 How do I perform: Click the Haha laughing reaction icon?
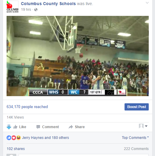click(x=19, y=138)
